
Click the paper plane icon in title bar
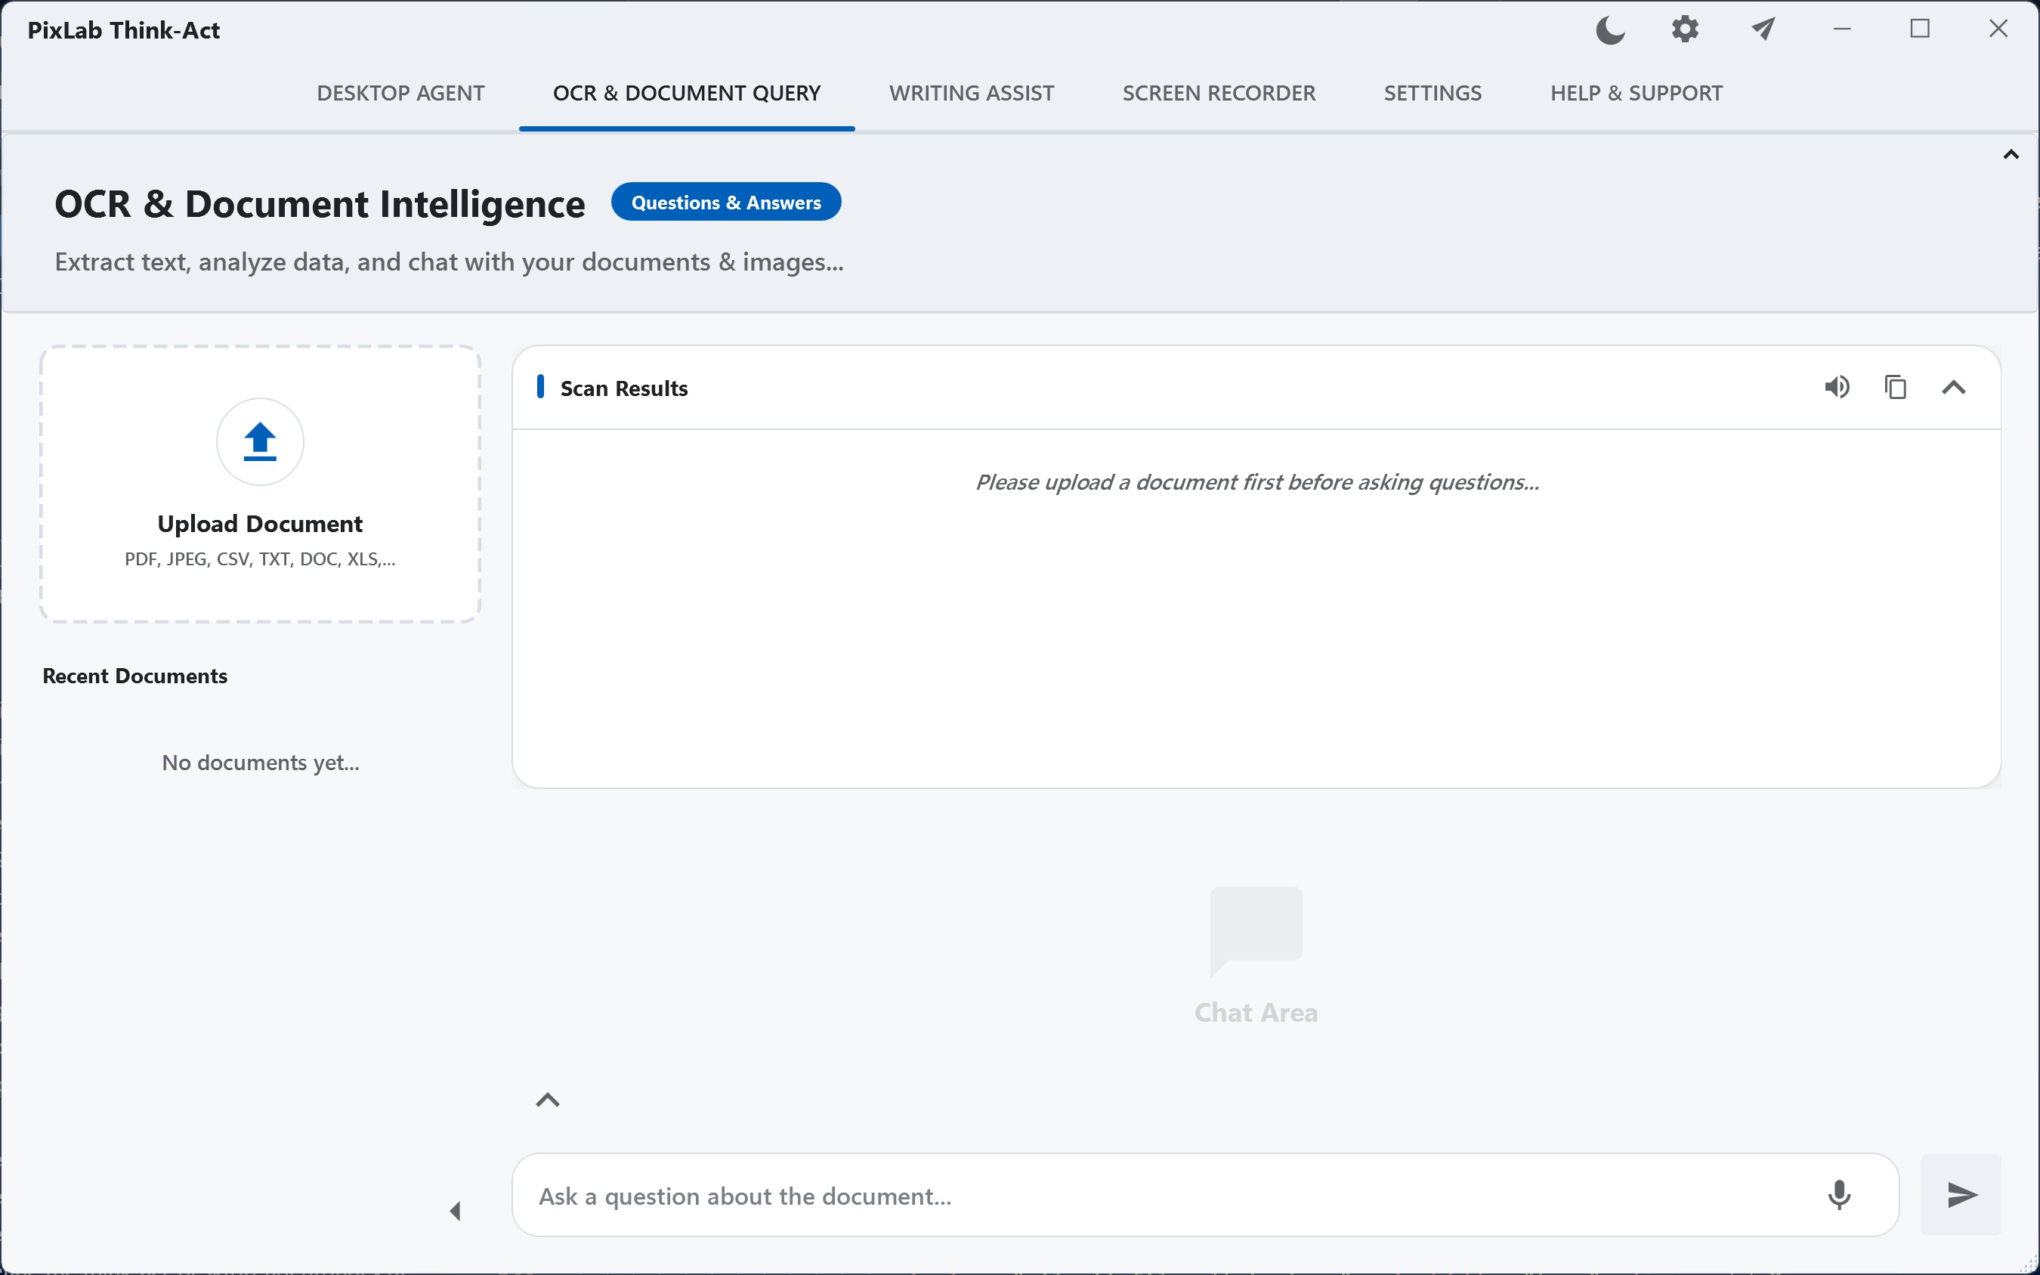point(1763,29)
